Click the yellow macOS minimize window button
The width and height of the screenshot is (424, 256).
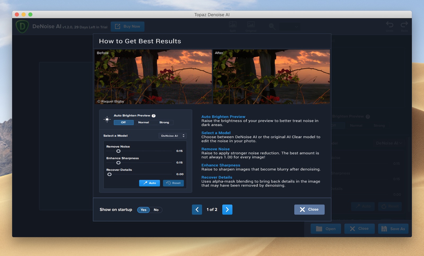click(x=24, y=15)
